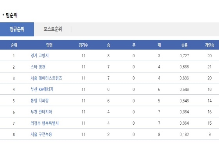219x145 pixels.
Task: Click the 팀순위 section heading
Action: [12, 15]
